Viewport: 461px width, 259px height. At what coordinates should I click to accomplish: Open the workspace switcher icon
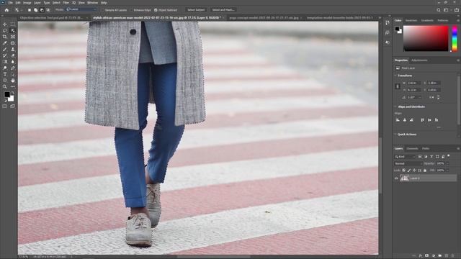pyautogui.click(x=446, y=10)
